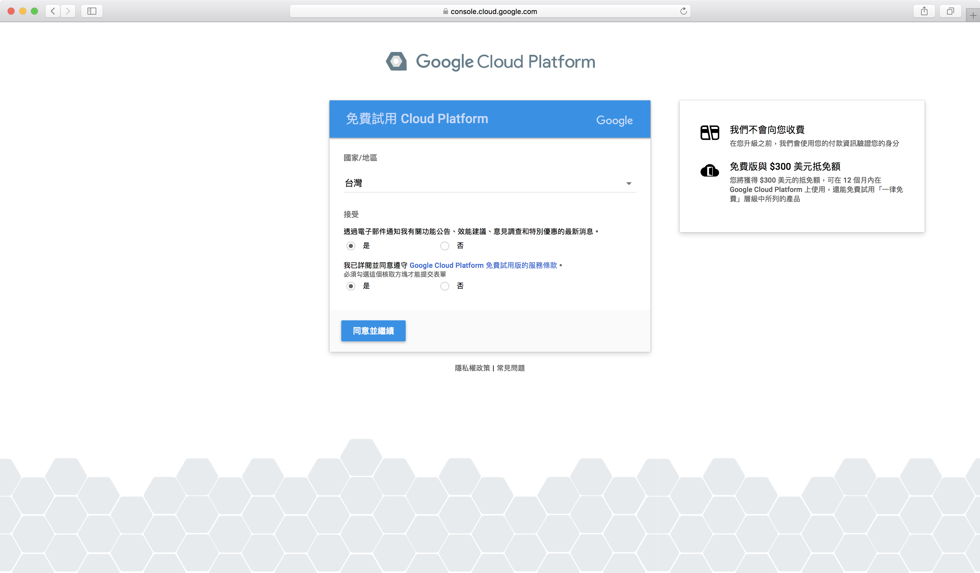Click the sidebar toggle icon
980x573 pixels.
92,11
